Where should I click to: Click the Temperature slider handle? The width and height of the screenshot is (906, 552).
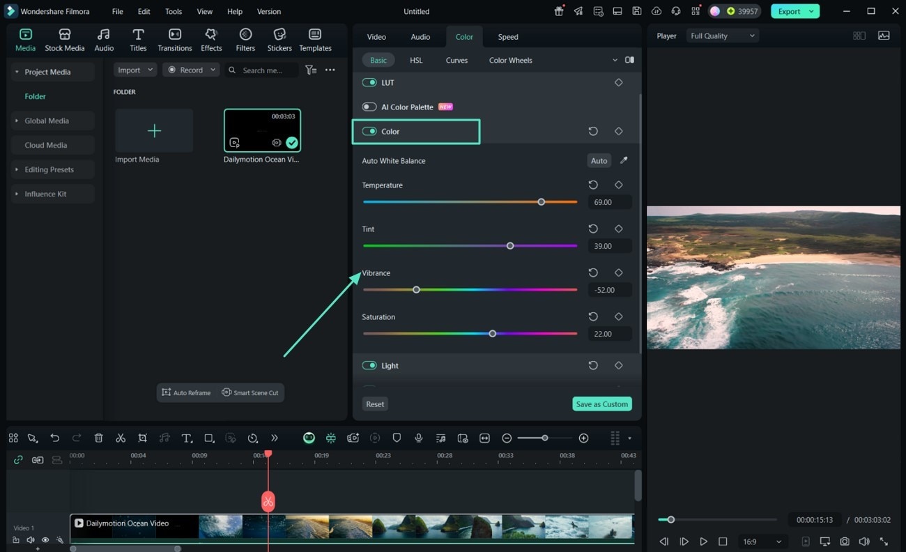(542, 202)
